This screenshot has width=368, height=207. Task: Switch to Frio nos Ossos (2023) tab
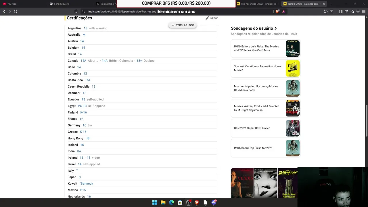(257, 4)
